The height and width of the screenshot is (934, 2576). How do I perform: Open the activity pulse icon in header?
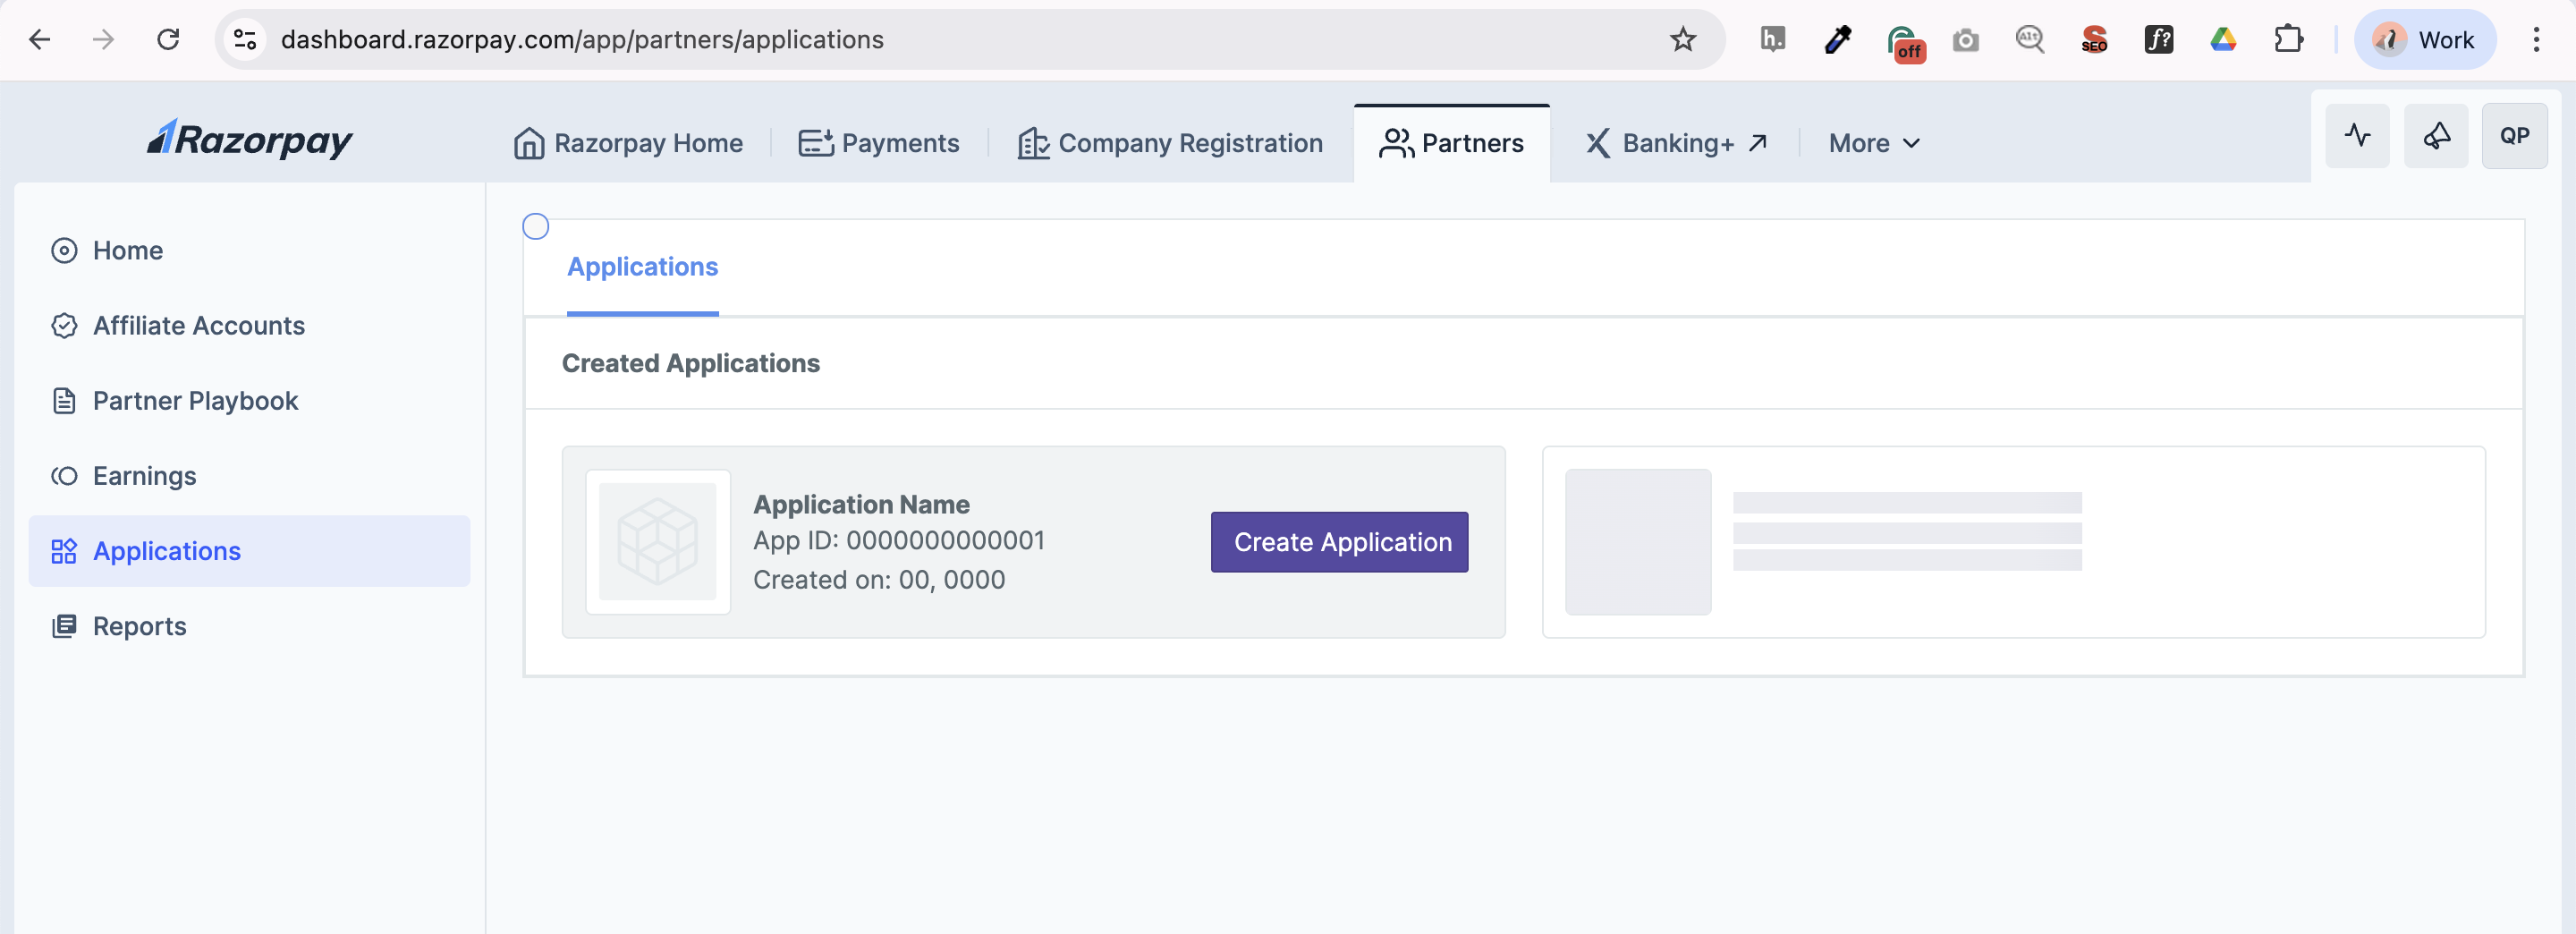pyautogui.click(x=2357, y=135)
